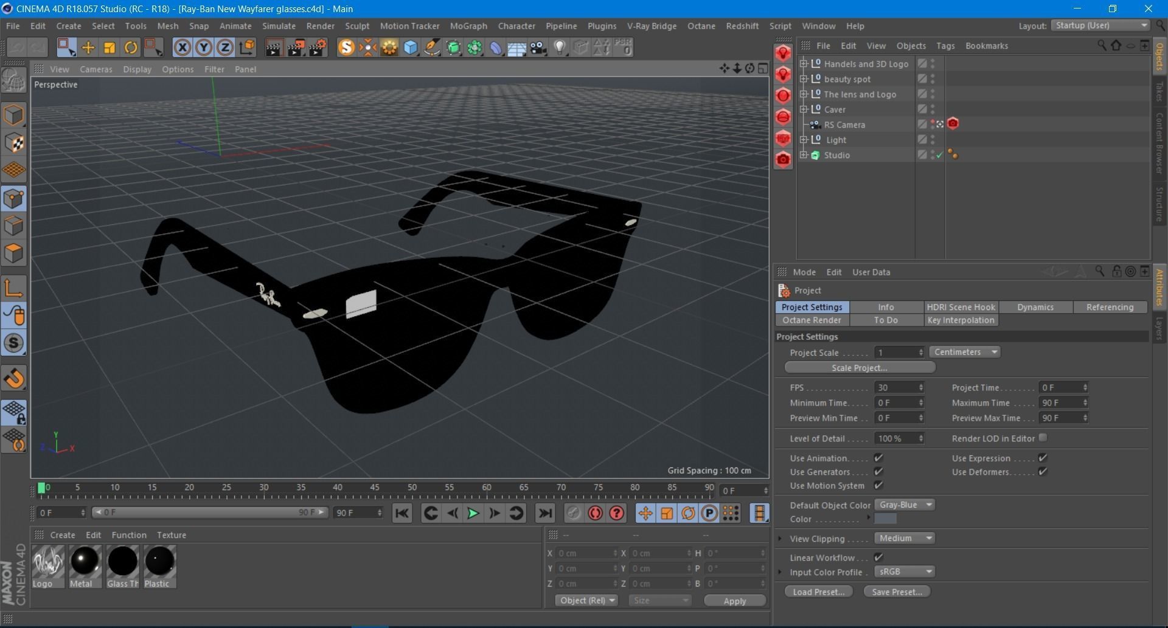Click the Load Preset button

[x=819, y=592]
